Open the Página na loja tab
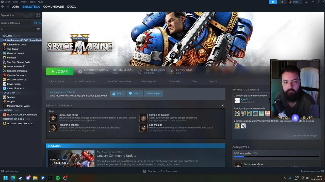 (56, 81)
